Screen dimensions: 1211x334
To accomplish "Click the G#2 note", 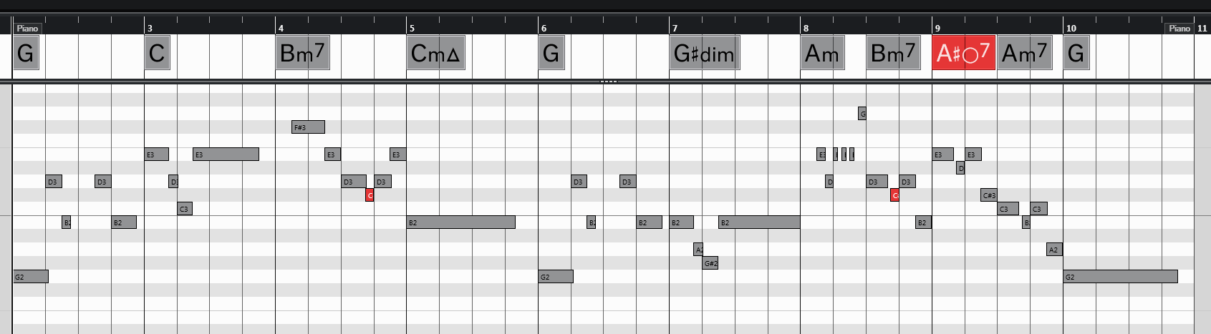I will tap(710, 263).
